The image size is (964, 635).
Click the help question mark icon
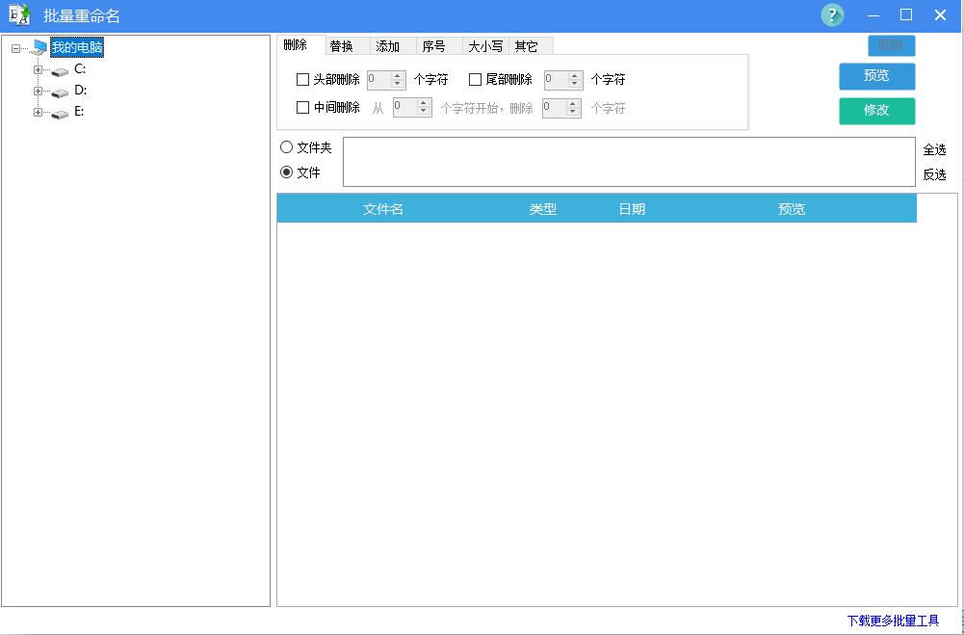tap(832, 15)
